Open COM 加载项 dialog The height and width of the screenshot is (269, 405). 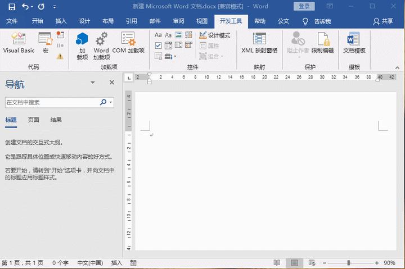click(x=128, y=43)
